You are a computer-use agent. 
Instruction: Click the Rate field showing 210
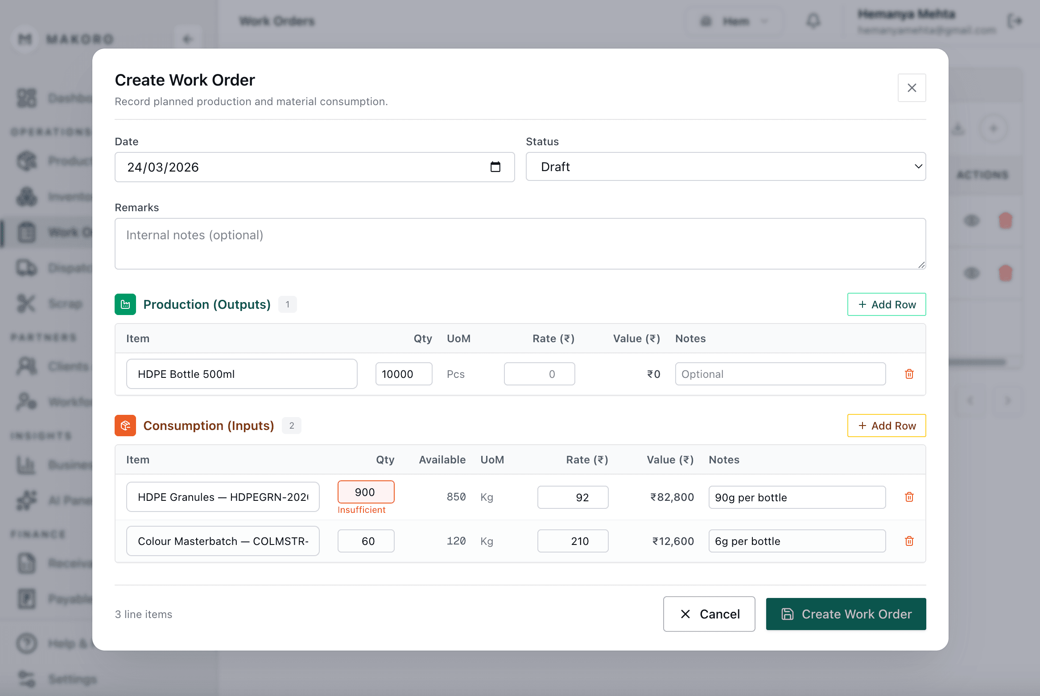(x=573, y=541)
